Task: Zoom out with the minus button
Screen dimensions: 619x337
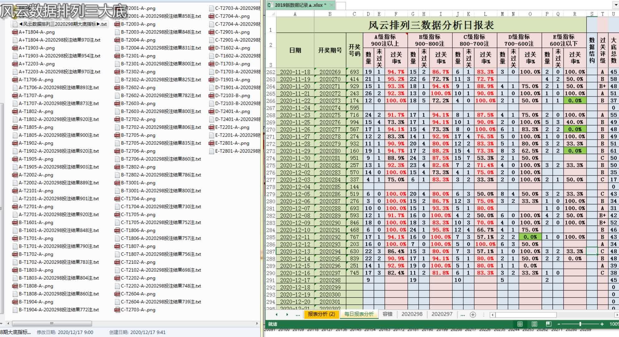Action: click(559, 324)
